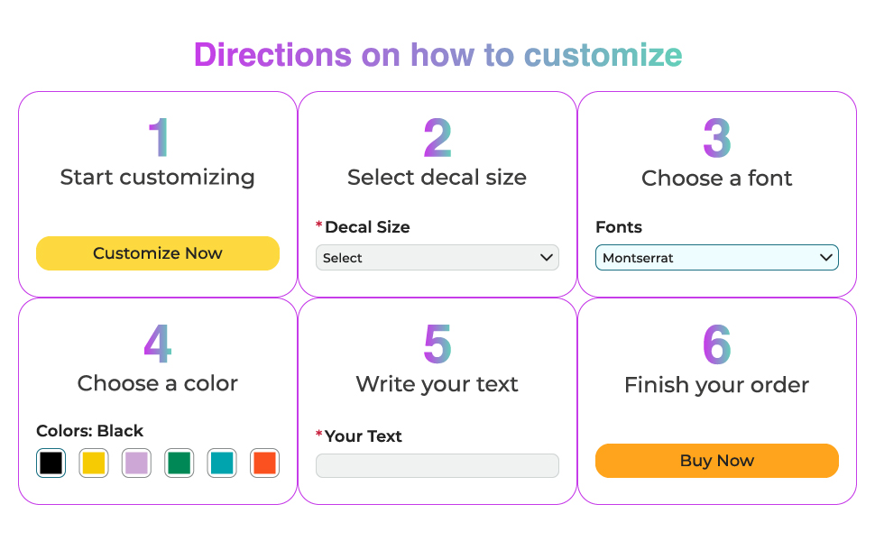Click the Decal Size dropdown chevron arrow
875x541 pixels.
click(546, 258)
